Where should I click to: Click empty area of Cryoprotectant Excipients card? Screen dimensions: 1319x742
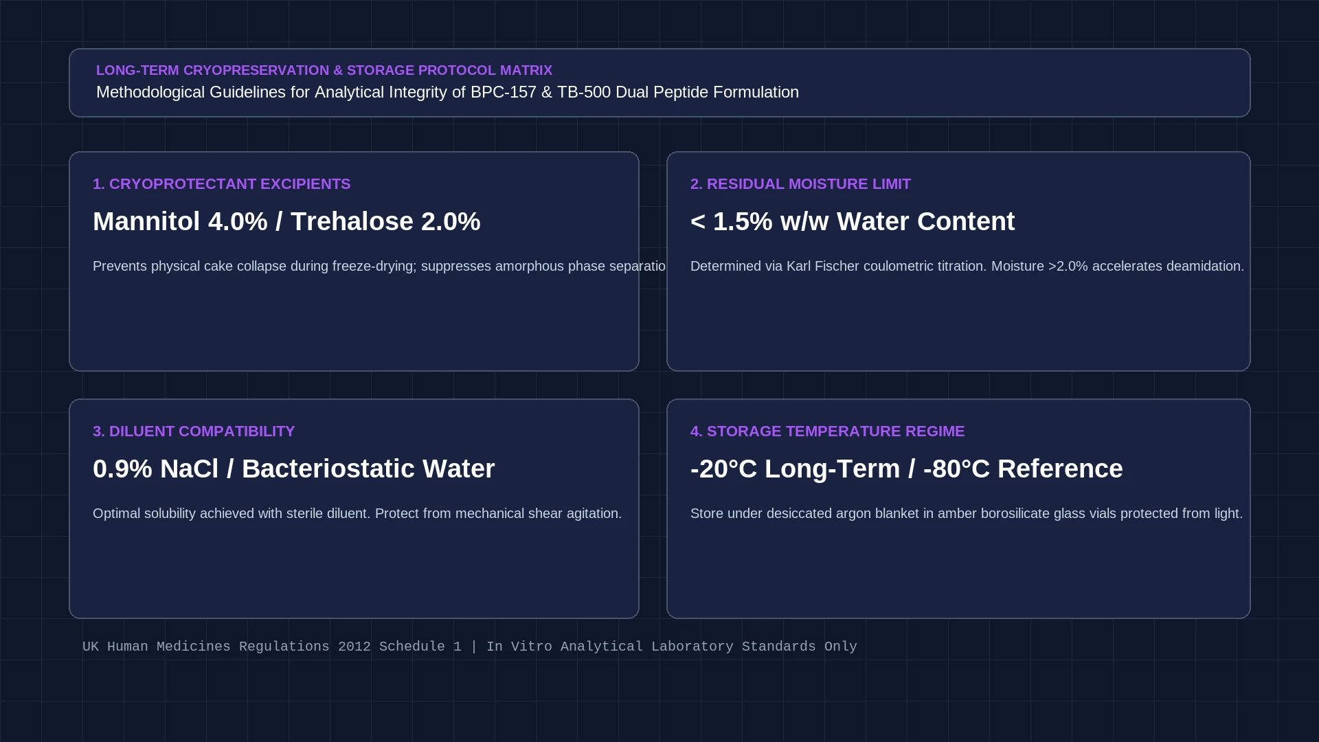click(354, 323)
